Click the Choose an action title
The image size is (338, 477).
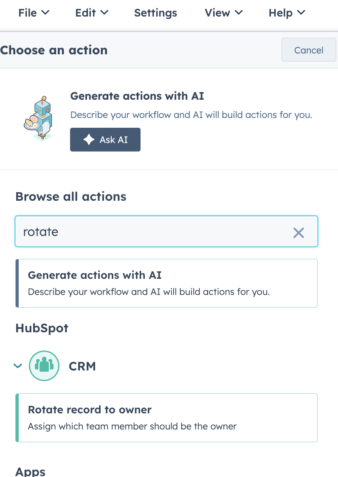click(54, 50)
